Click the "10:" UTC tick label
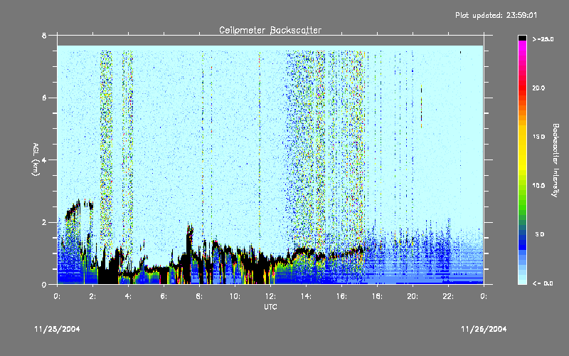Image resolution: width=569 pixels, height=356 pixels. (x=235, y=296)
